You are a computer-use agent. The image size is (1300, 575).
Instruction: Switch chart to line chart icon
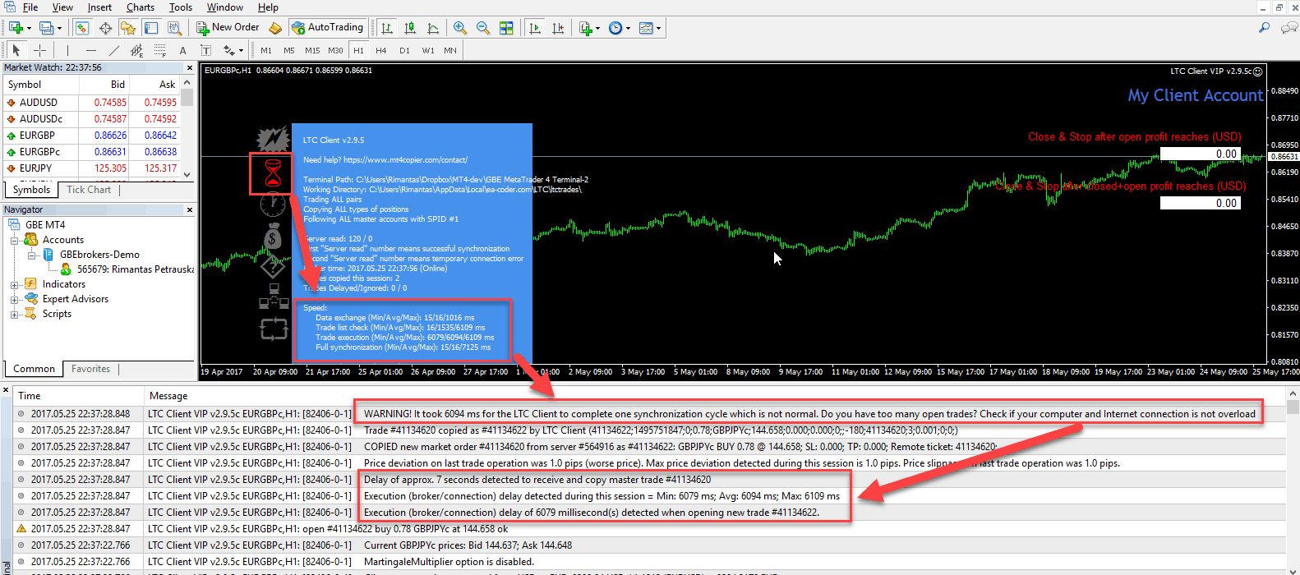[x=433, y=28]
